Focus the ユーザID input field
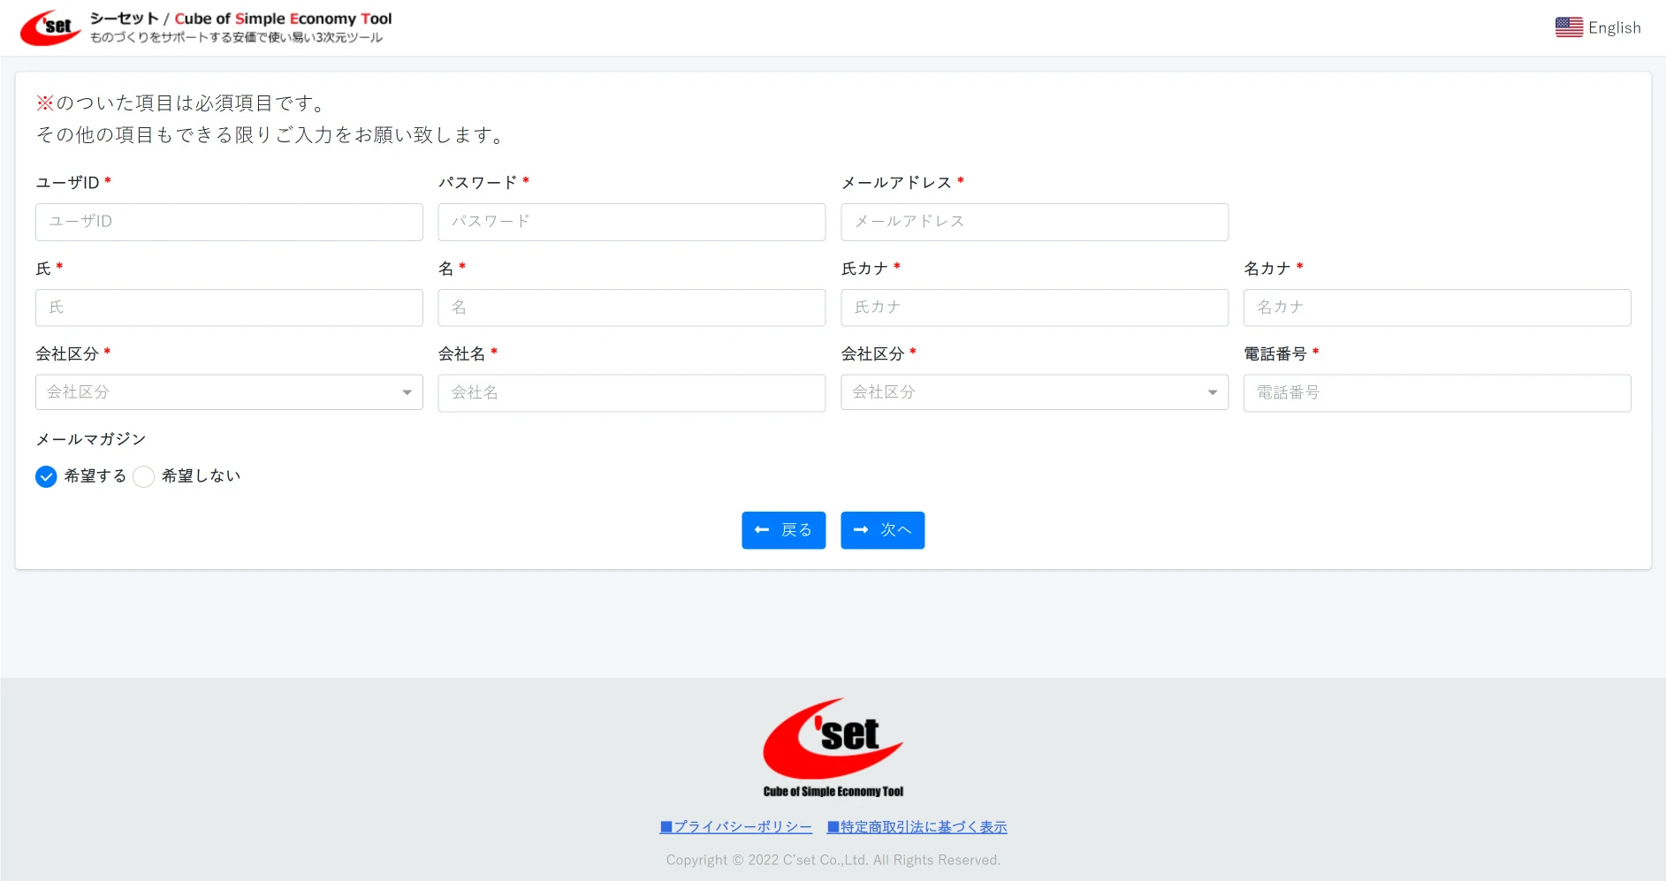Screen dimensions: 1666x881 tap(229, 222)
